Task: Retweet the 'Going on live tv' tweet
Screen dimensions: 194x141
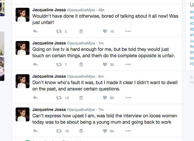Action: pyautogui.click(x=59, y=65)
